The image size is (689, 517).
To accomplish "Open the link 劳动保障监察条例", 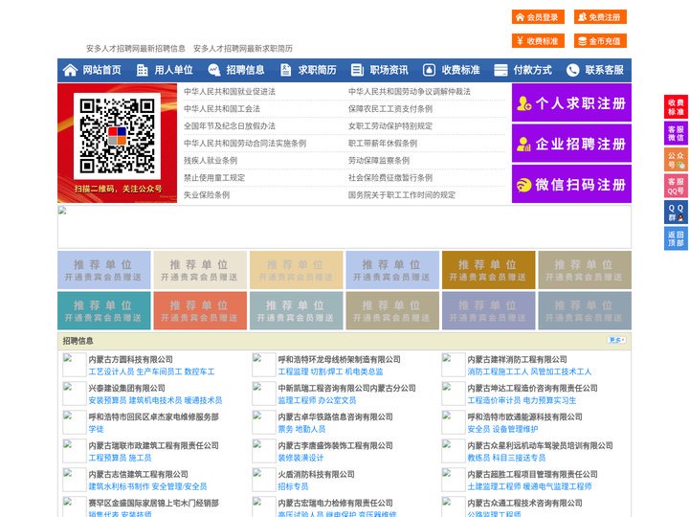I will click(x=379, y=161).
